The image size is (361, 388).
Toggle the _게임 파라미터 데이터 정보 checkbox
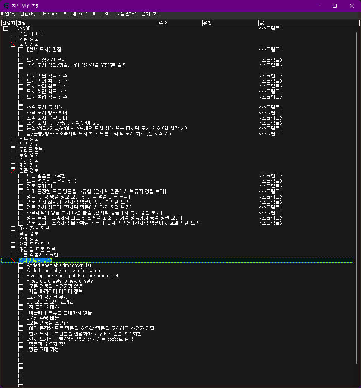(21, 292)
